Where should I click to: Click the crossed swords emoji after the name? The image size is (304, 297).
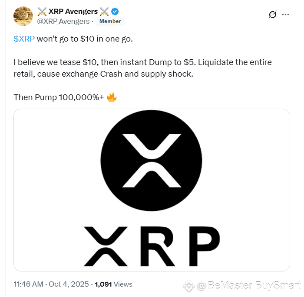pyautogui.click(x=104, y=12)
